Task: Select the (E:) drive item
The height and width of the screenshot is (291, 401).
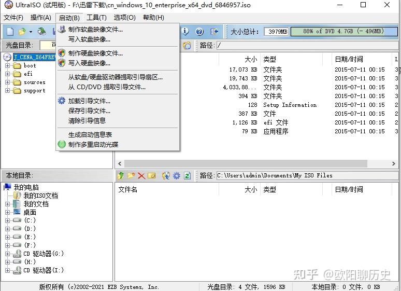Action: coord(30,237)
